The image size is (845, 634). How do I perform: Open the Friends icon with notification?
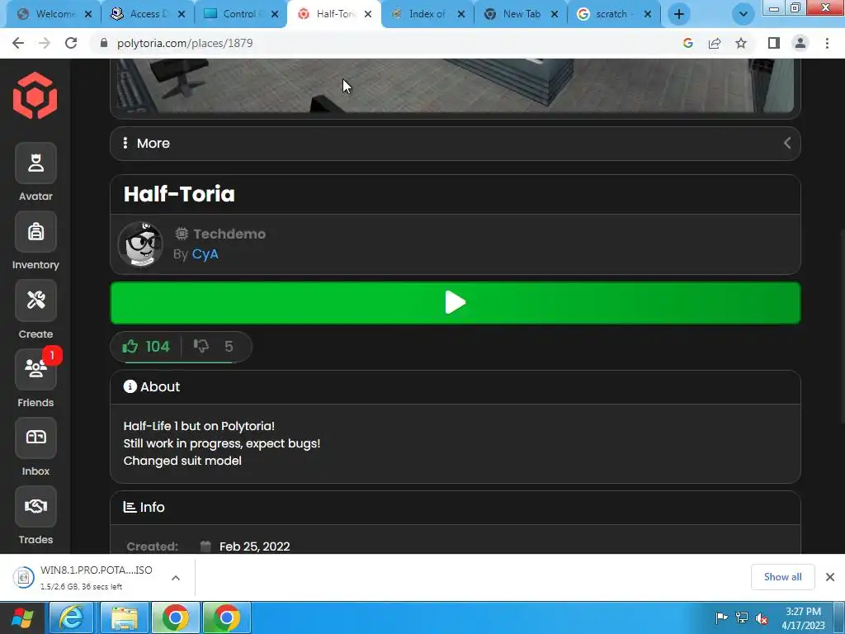tap(35, 369)
